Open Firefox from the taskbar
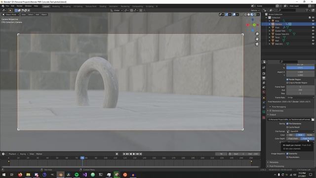 pyautogui.click(x=20, y=175)
